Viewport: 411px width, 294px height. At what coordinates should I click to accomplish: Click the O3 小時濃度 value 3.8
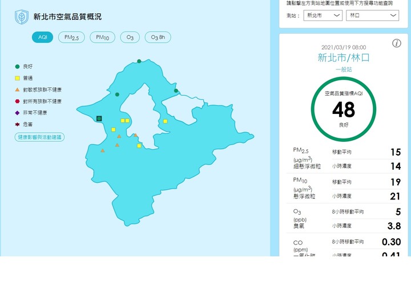pos(394,226)
